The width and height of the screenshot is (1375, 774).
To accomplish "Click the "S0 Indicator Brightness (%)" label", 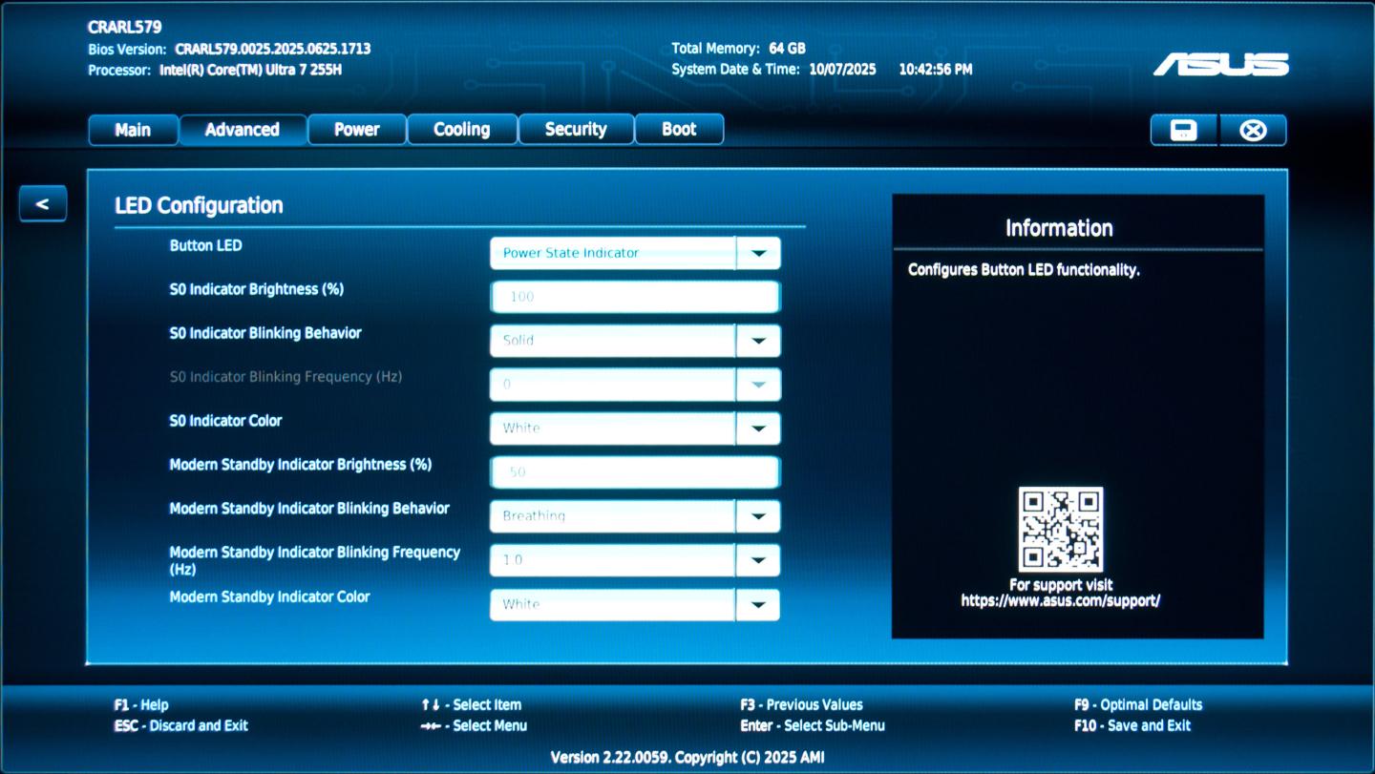I will pyautogui.click(x=257, y=289).
